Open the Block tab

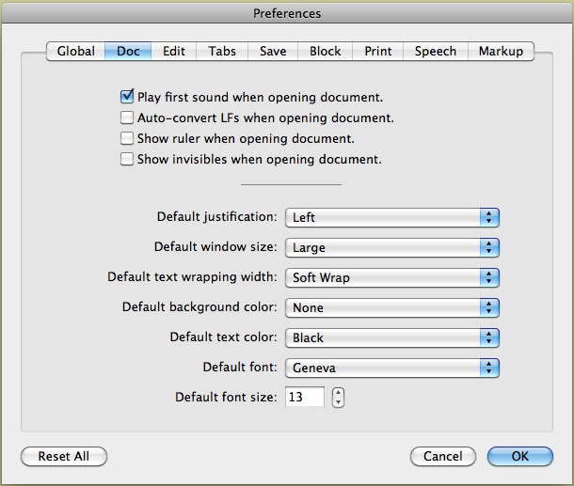coord(325,52)
